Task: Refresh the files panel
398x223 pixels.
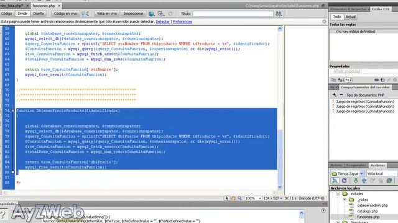Action: point(344,181)
